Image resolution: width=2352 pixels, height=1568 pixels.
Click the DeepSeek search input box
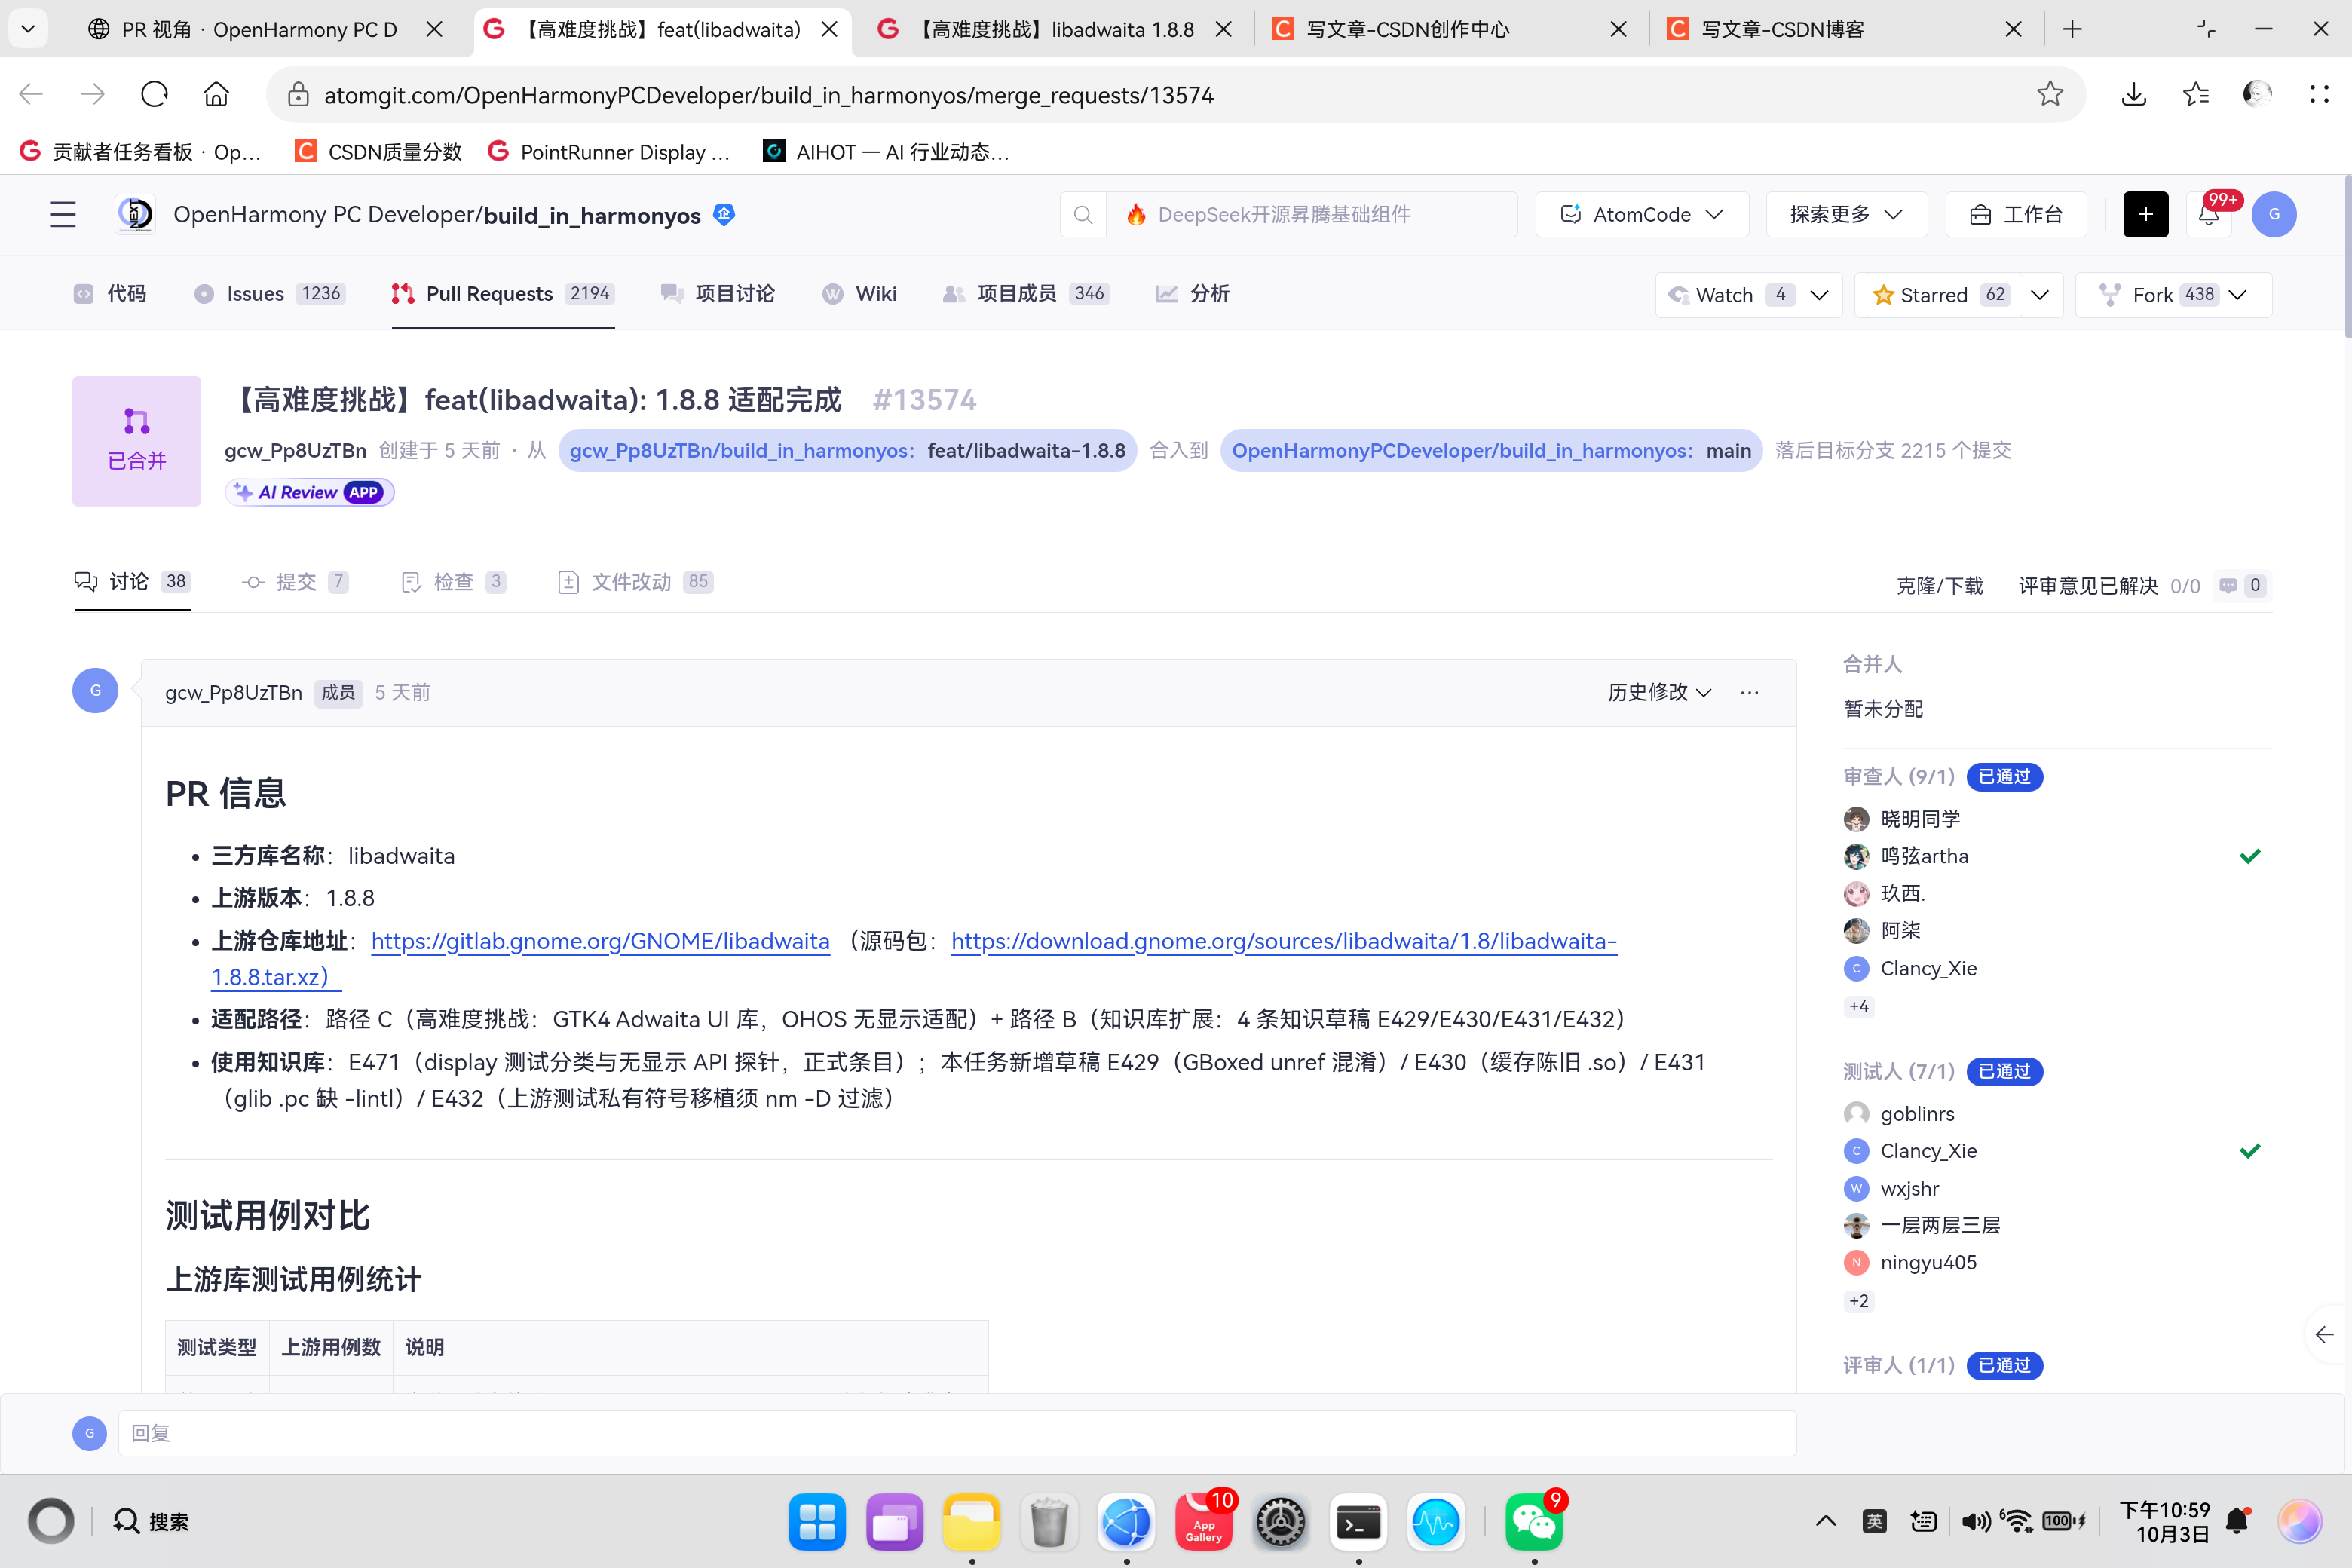click(1312, 215)
